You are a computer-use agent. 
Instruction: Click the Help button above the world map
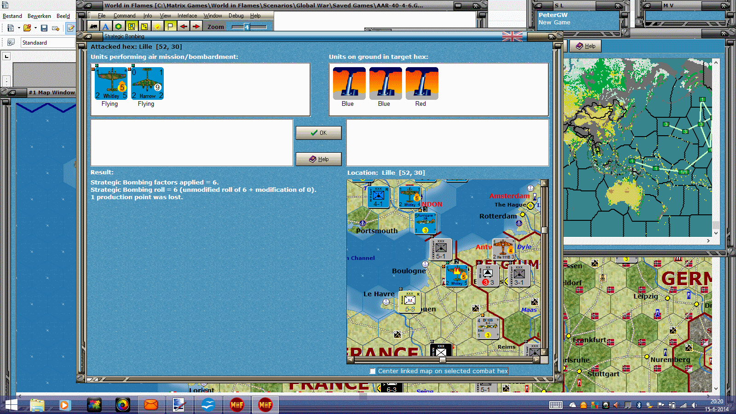586,46
